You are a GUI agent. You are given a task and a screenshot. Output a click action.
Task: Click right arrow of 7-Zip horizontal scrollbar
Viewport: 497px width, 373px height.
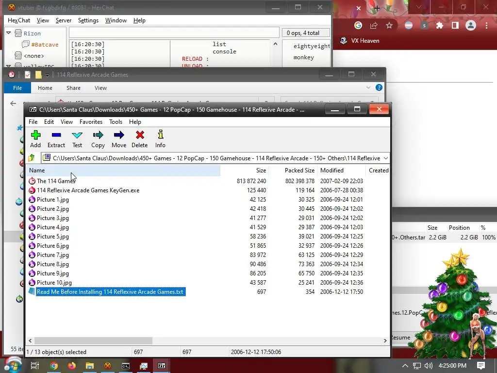[385, 340]
